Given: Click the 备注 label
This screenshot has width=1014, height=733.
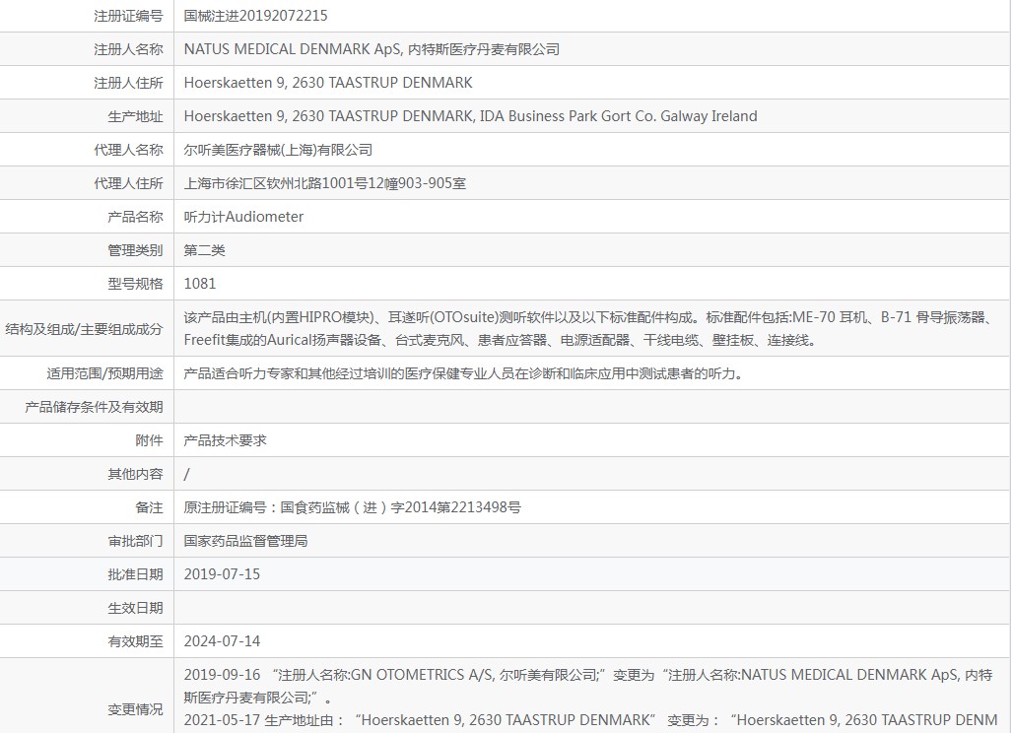Looking at the screenshot, I should (149, 507).
